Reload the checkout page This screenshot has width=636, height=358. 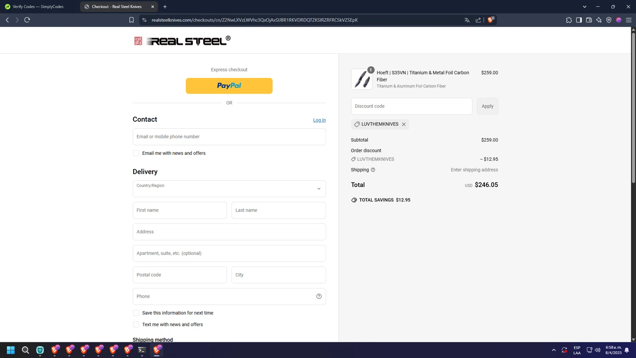27,20
